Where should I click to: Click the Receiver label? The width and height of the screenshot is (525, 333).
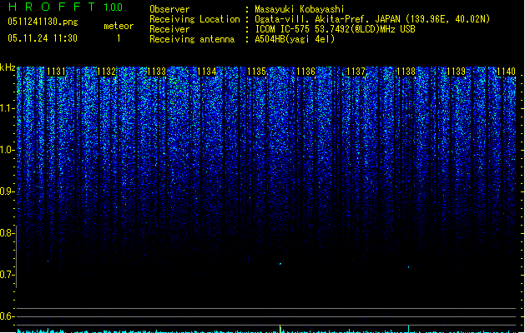169,29
